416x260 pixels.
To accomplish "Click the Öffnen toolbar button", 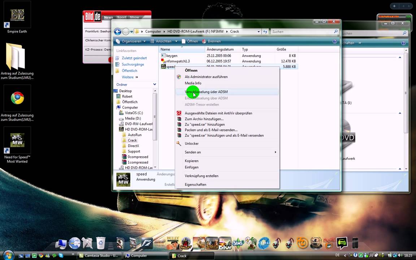I will pyautogui.click(x=190, y=42).
